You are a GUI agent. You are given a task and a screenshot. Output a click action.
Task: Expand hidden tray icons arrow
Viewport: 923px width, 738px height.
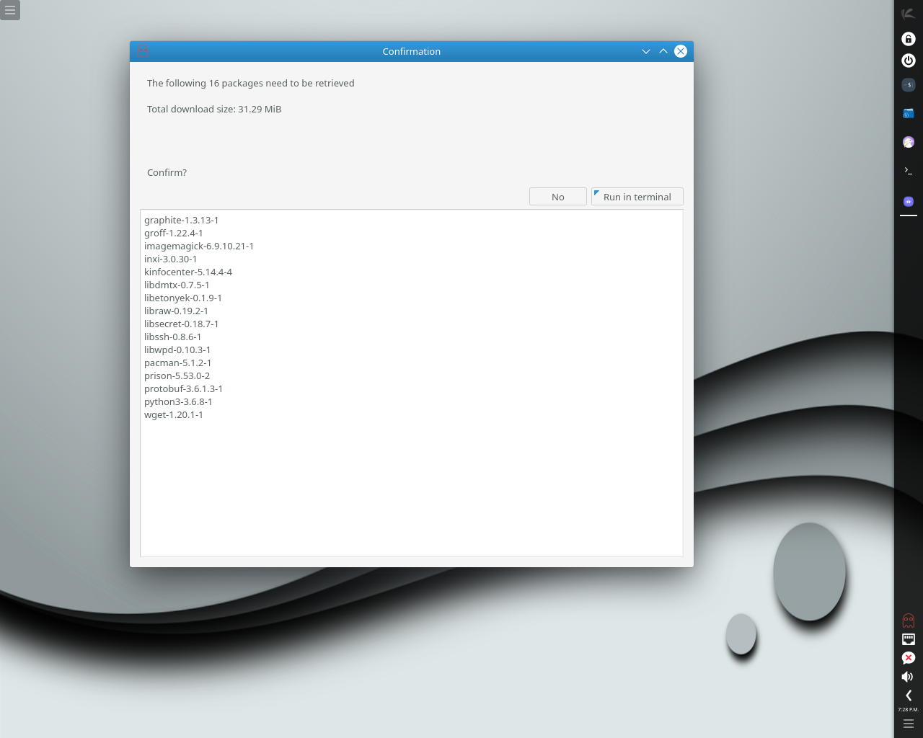(x=909, y=695)
